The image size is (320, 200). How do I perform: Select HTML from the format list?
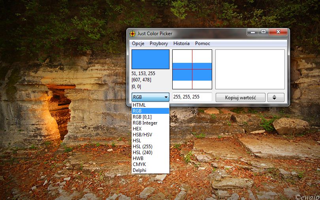click(x=151, y=105)
